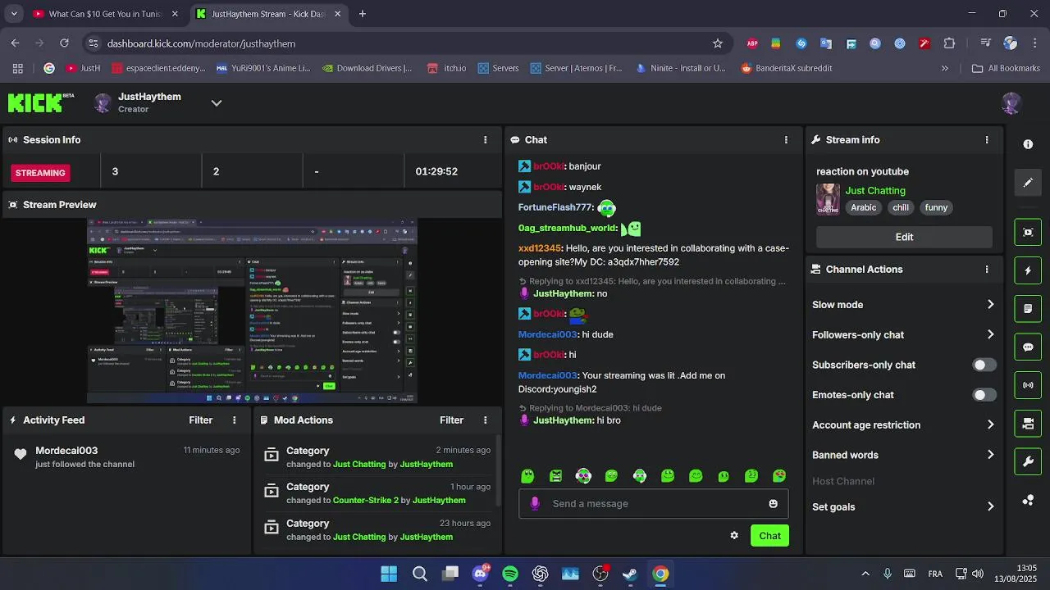Open a new browser tab
Viewport: 1050px width, 590px height.
pyautogui.click(x=363, y=14)
